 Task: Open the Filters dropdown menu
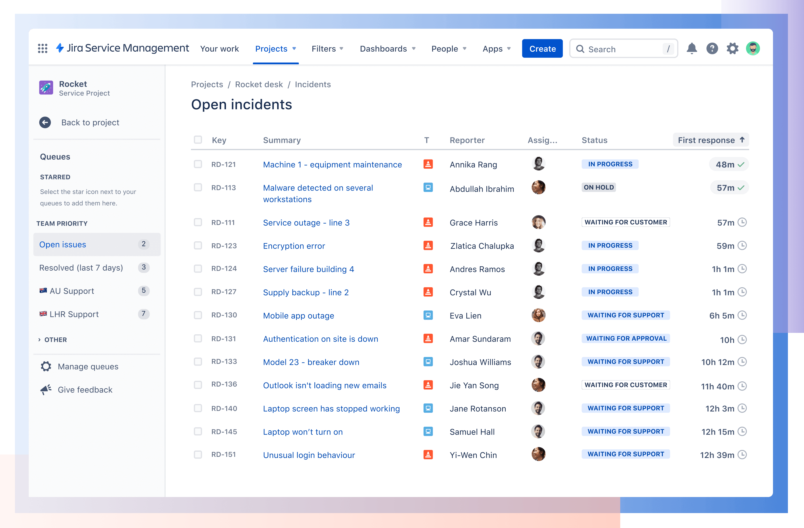pos(328,48)
